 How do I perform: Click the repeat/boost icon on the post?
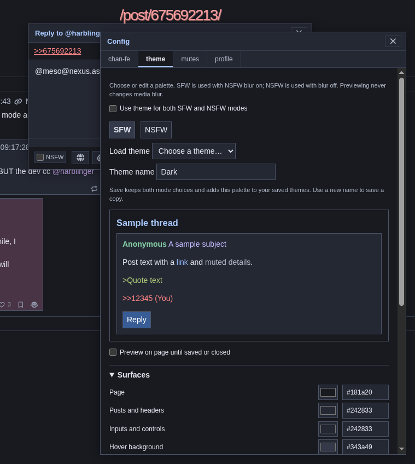click(95, 189)
